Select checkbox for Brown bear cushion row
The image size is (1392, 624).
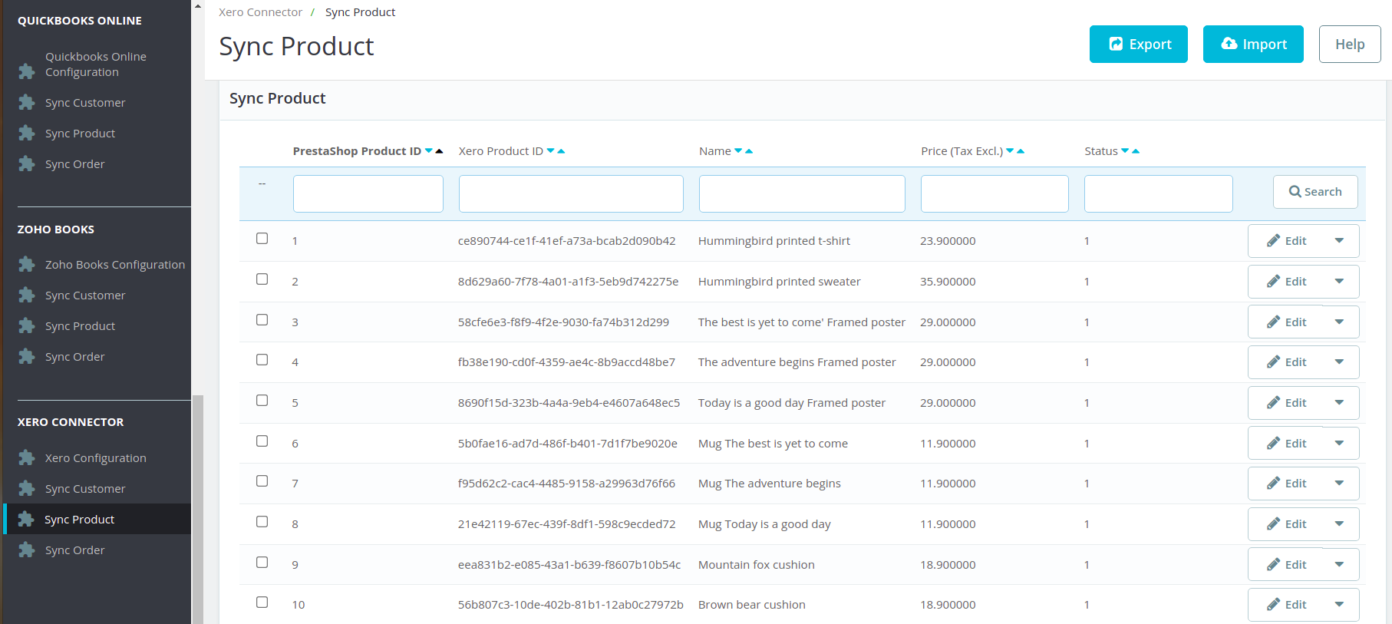pos(262,603)
